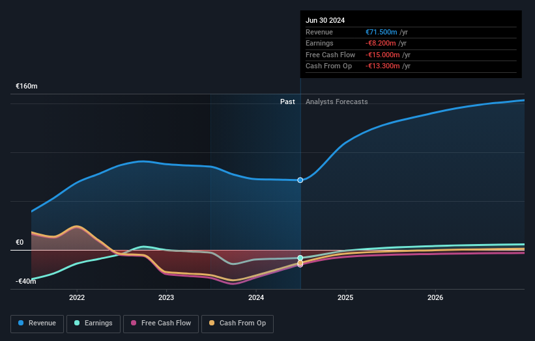Toggle the Cash From Op legend button
The width and height of the screenshot is (535, 341).
click(237, 323)
